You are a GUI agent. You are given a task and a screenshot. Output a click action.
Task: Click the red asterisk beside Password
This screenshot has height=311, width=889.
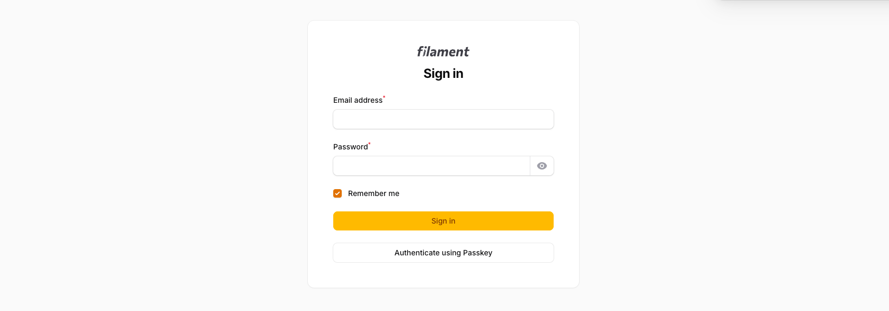(x=370, y=144)
